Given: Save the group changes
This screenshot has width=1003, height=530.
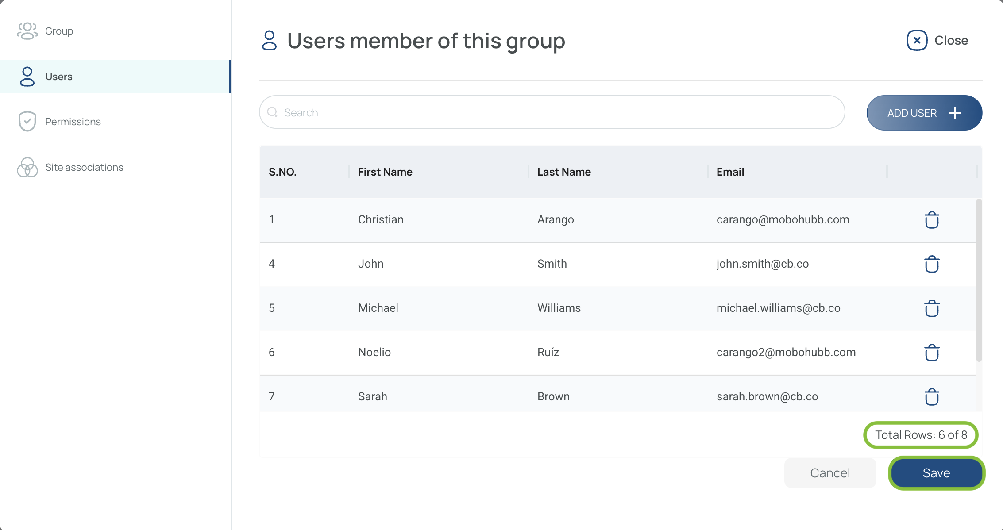Looking at the screenshot, I should pyautogui.click(x=937, y=473).
